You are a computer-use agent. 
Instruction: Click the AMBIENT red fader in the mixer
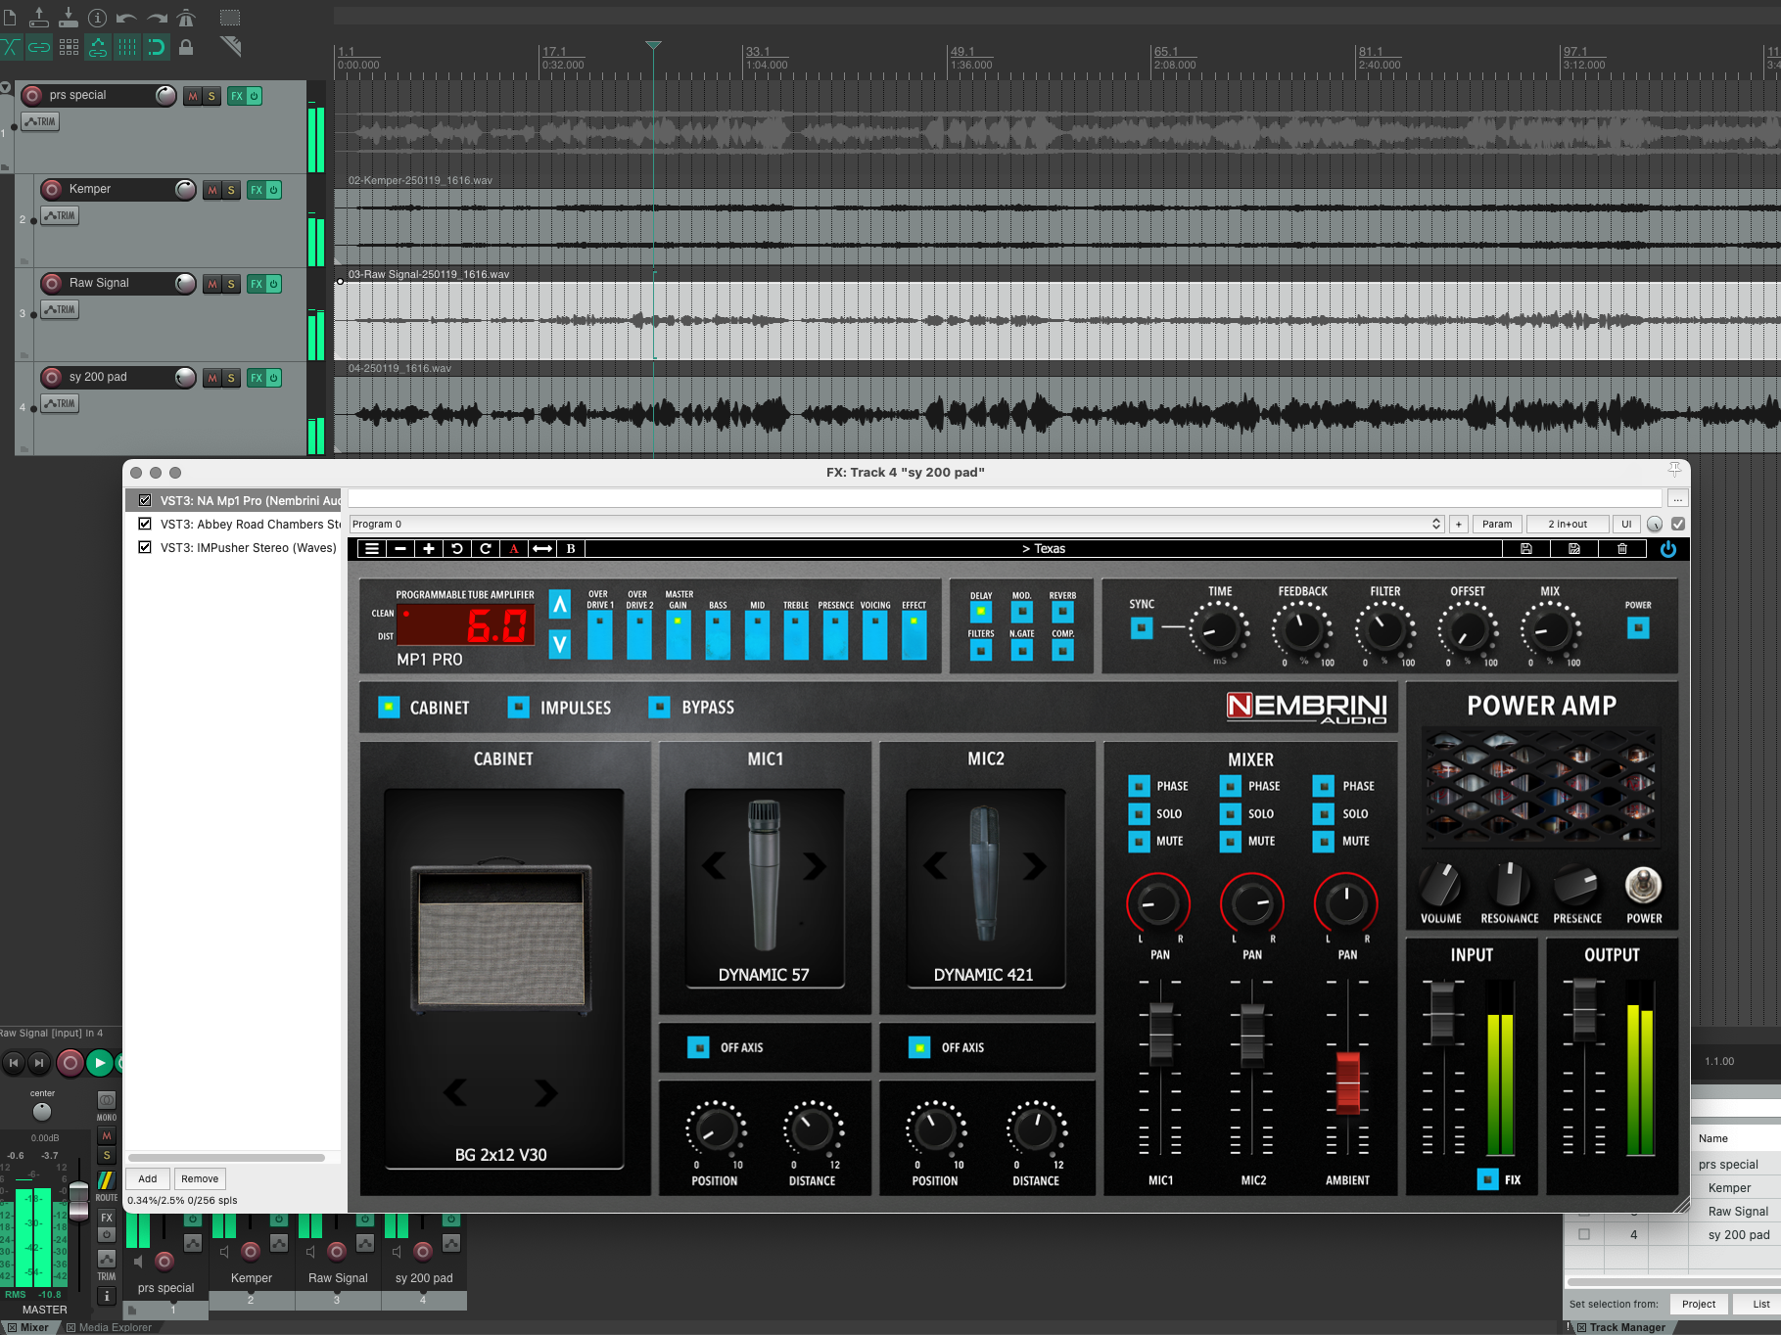pos(1348,1082)
